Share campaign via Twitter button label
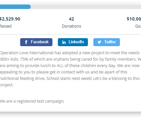This screenshot has width=141, height=118. (110, 42)
